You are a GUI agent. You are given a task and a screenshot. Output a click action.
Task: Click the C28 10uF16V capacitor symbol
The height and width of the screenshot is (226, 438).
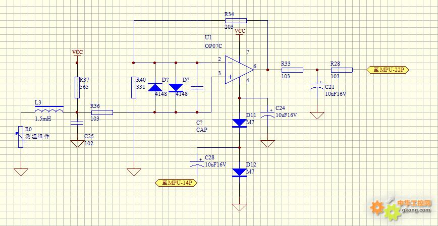(x=196, y=163)
